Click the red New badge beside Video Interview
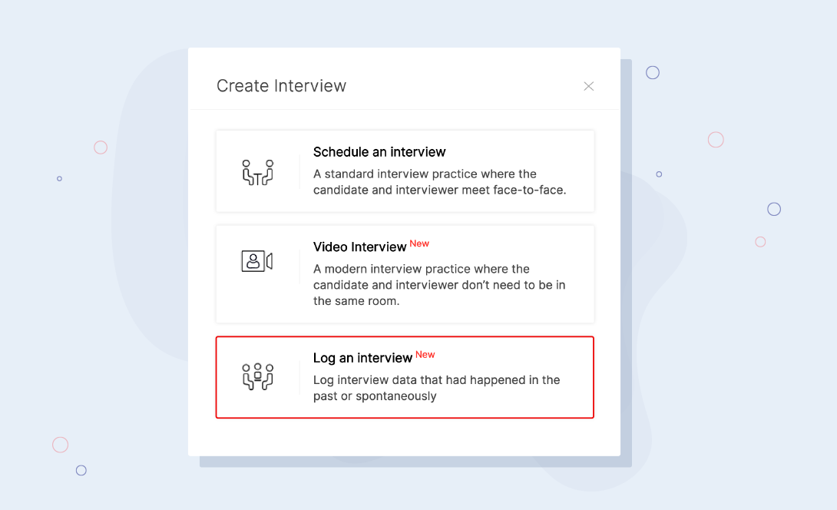Viewport: 837px width, 510px height. point(419,243)
